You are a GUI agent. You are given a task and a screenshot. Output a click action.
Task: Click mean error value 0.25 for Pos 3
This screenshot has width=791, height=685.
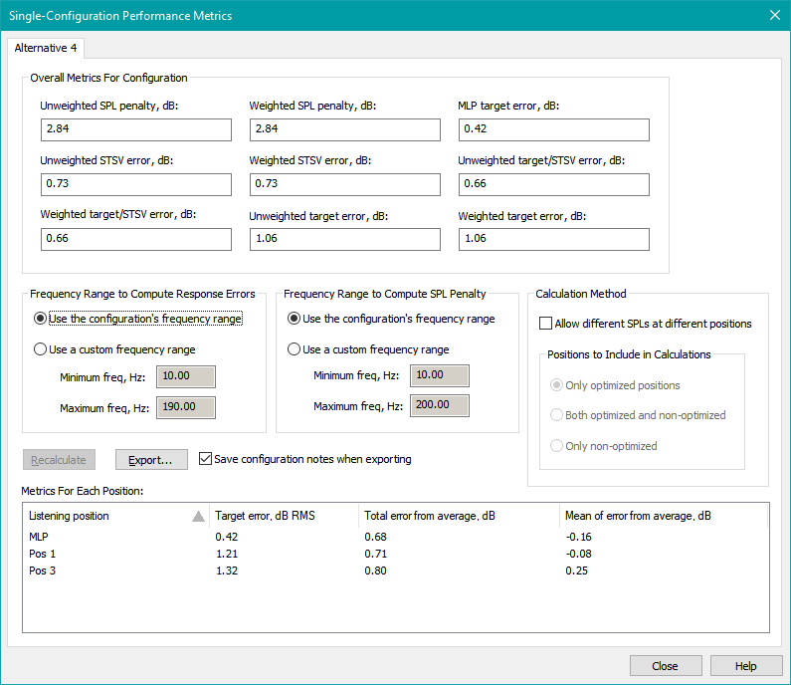pos(577,571)
